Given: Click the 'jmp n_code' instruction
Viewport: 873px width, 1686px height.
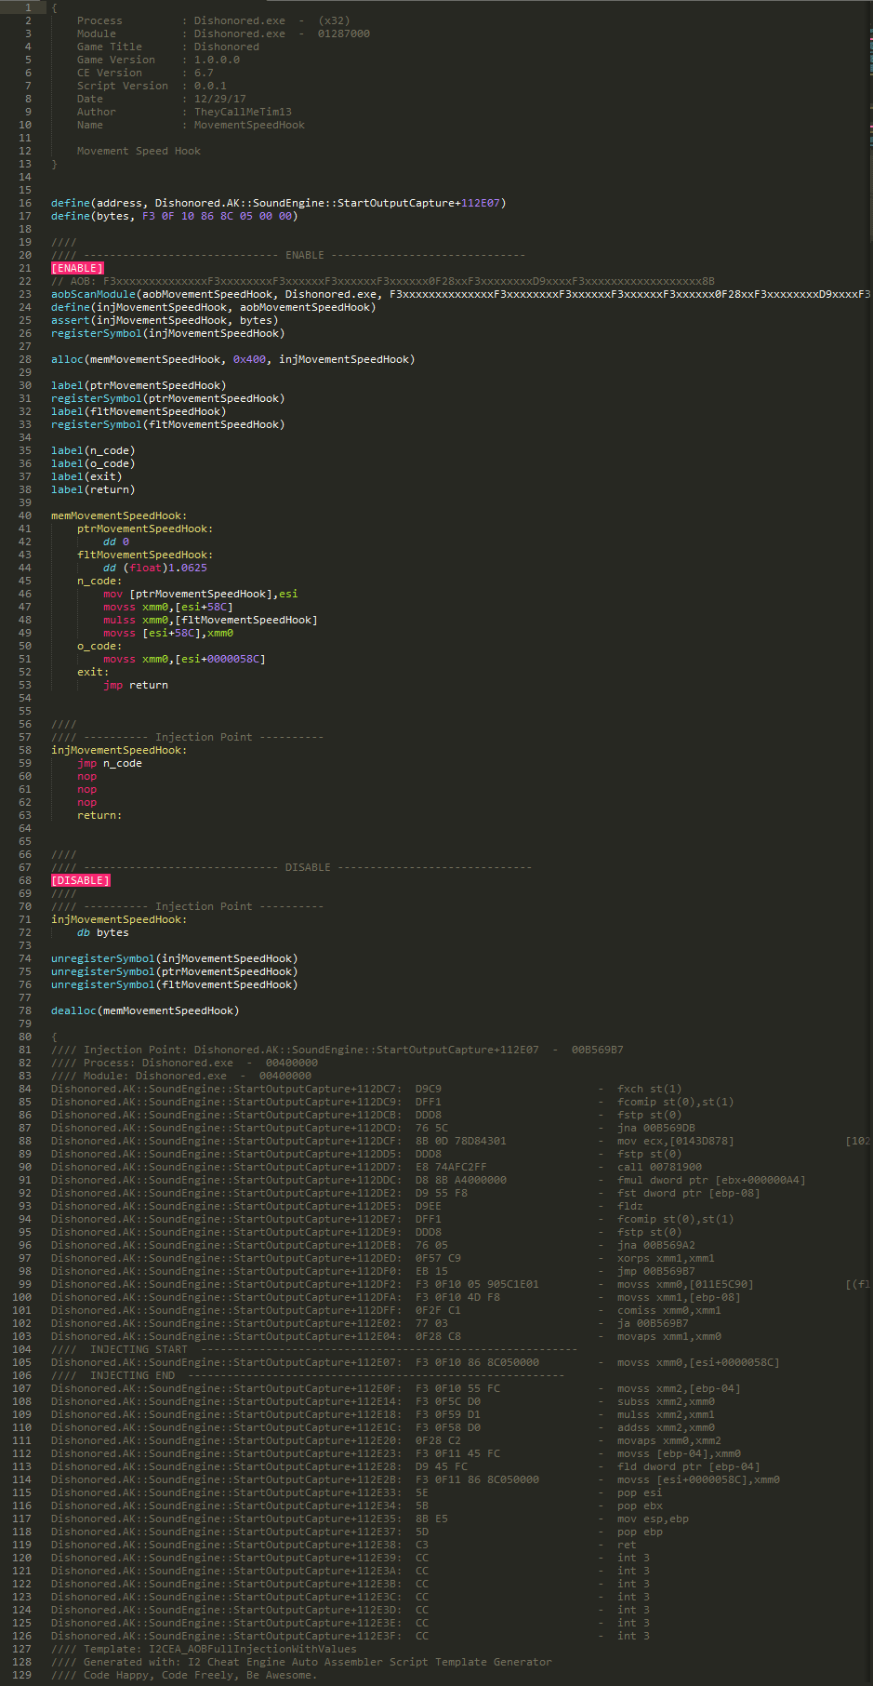Looking at the screenshot, I should coord(110,763).
